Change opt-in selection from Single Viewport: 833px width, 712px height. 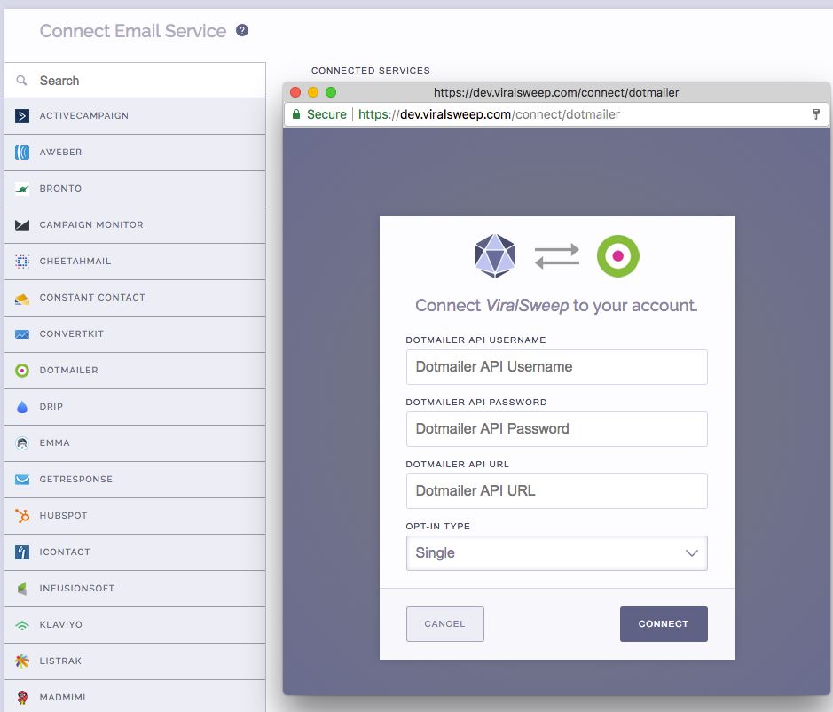coord(556,552)
